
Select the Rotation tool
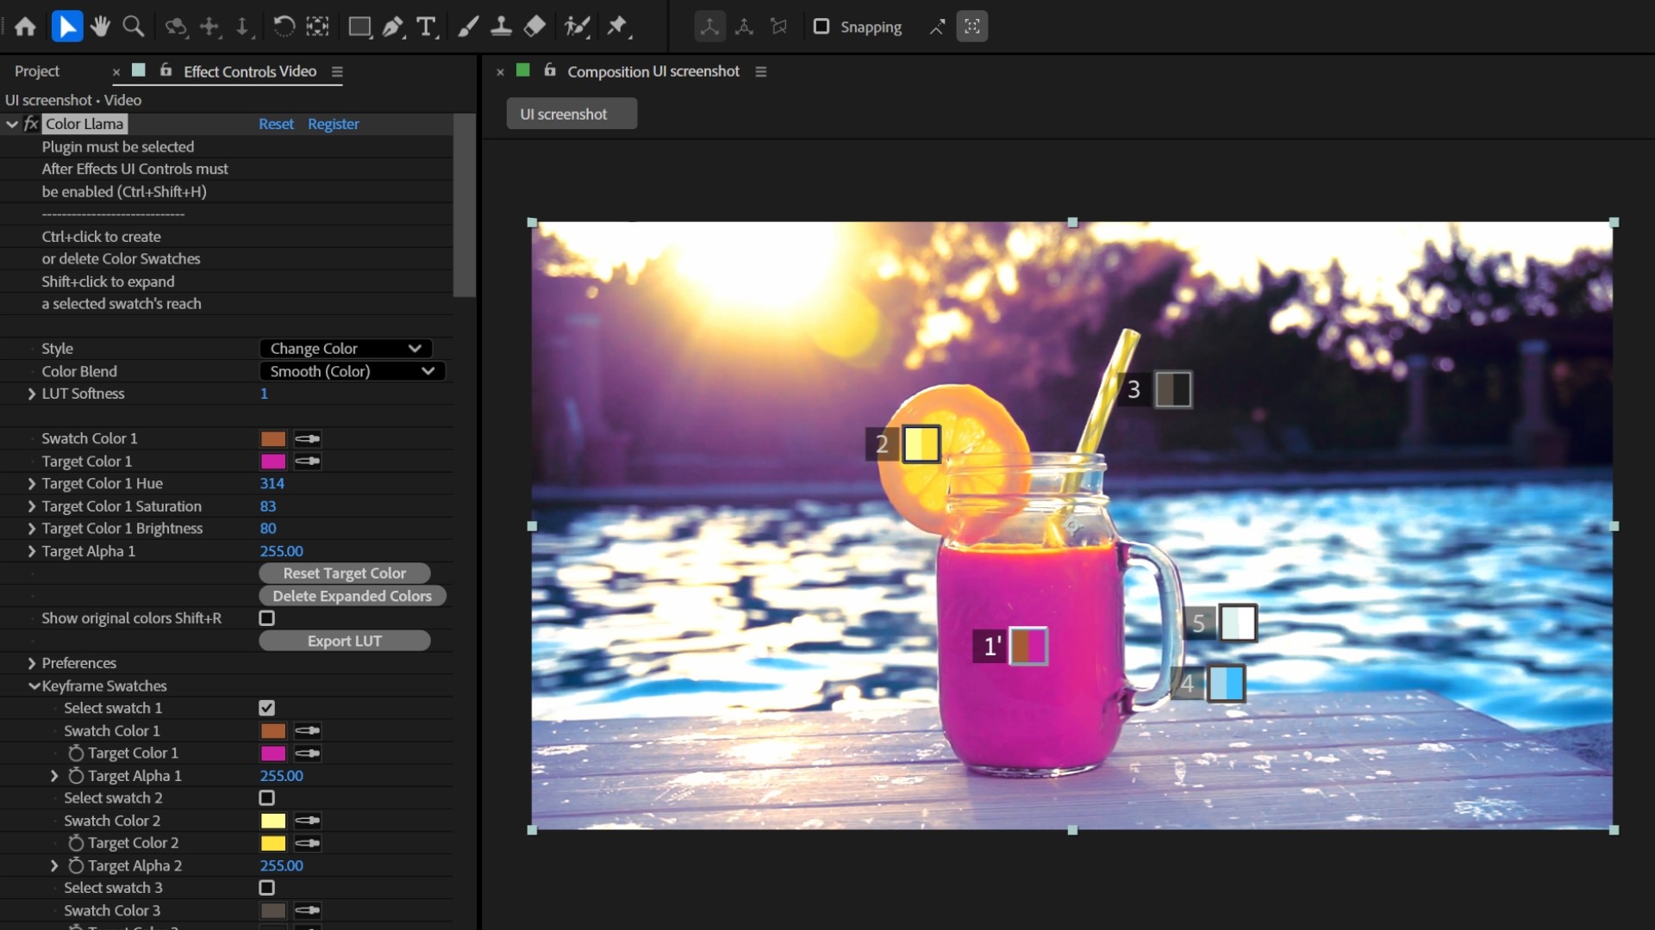pyautogui.click(x=284, y=27)
